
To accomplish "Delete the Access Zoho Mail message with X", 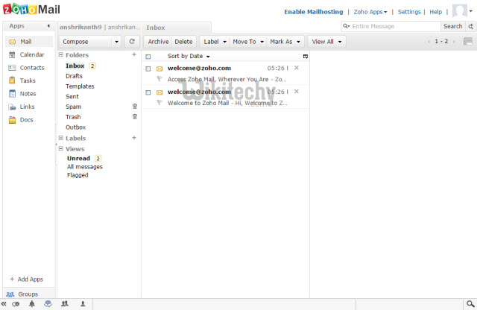I will (x=297, y=68).
